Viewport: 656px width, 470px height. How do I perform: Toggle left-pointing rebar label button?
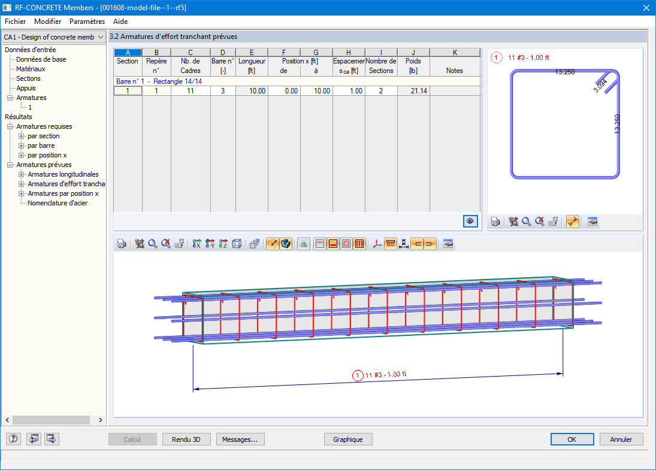(417, 244)
